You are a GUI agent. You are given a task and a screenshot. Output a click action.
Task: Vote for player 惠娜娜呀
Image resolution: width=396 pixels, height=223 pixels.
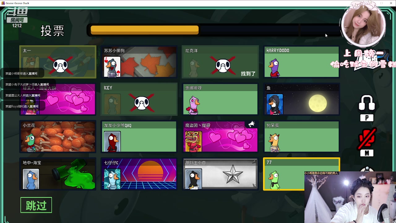[220, 99]
